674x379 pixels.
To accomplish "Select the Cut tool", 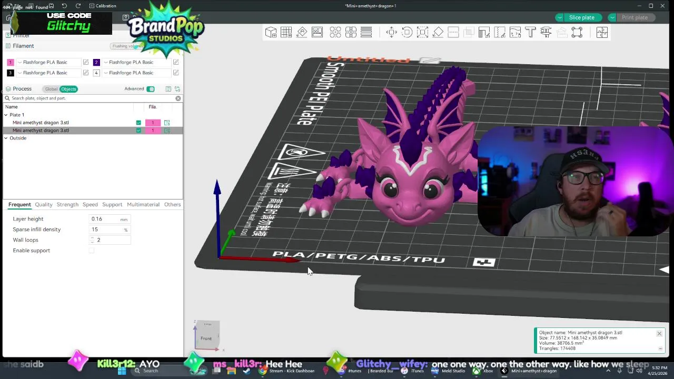I will tap(453, 33).
